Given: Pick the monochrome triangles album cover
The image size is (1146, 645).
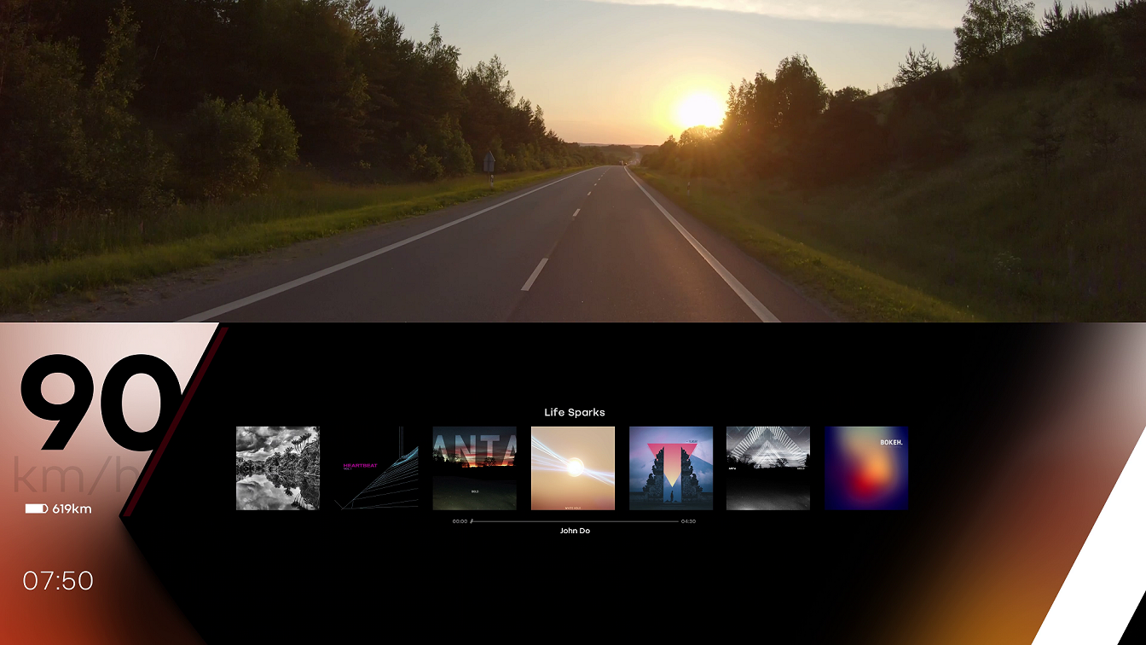Looking at the screenshot, I should pyautogui.click(x=768, y=468).
